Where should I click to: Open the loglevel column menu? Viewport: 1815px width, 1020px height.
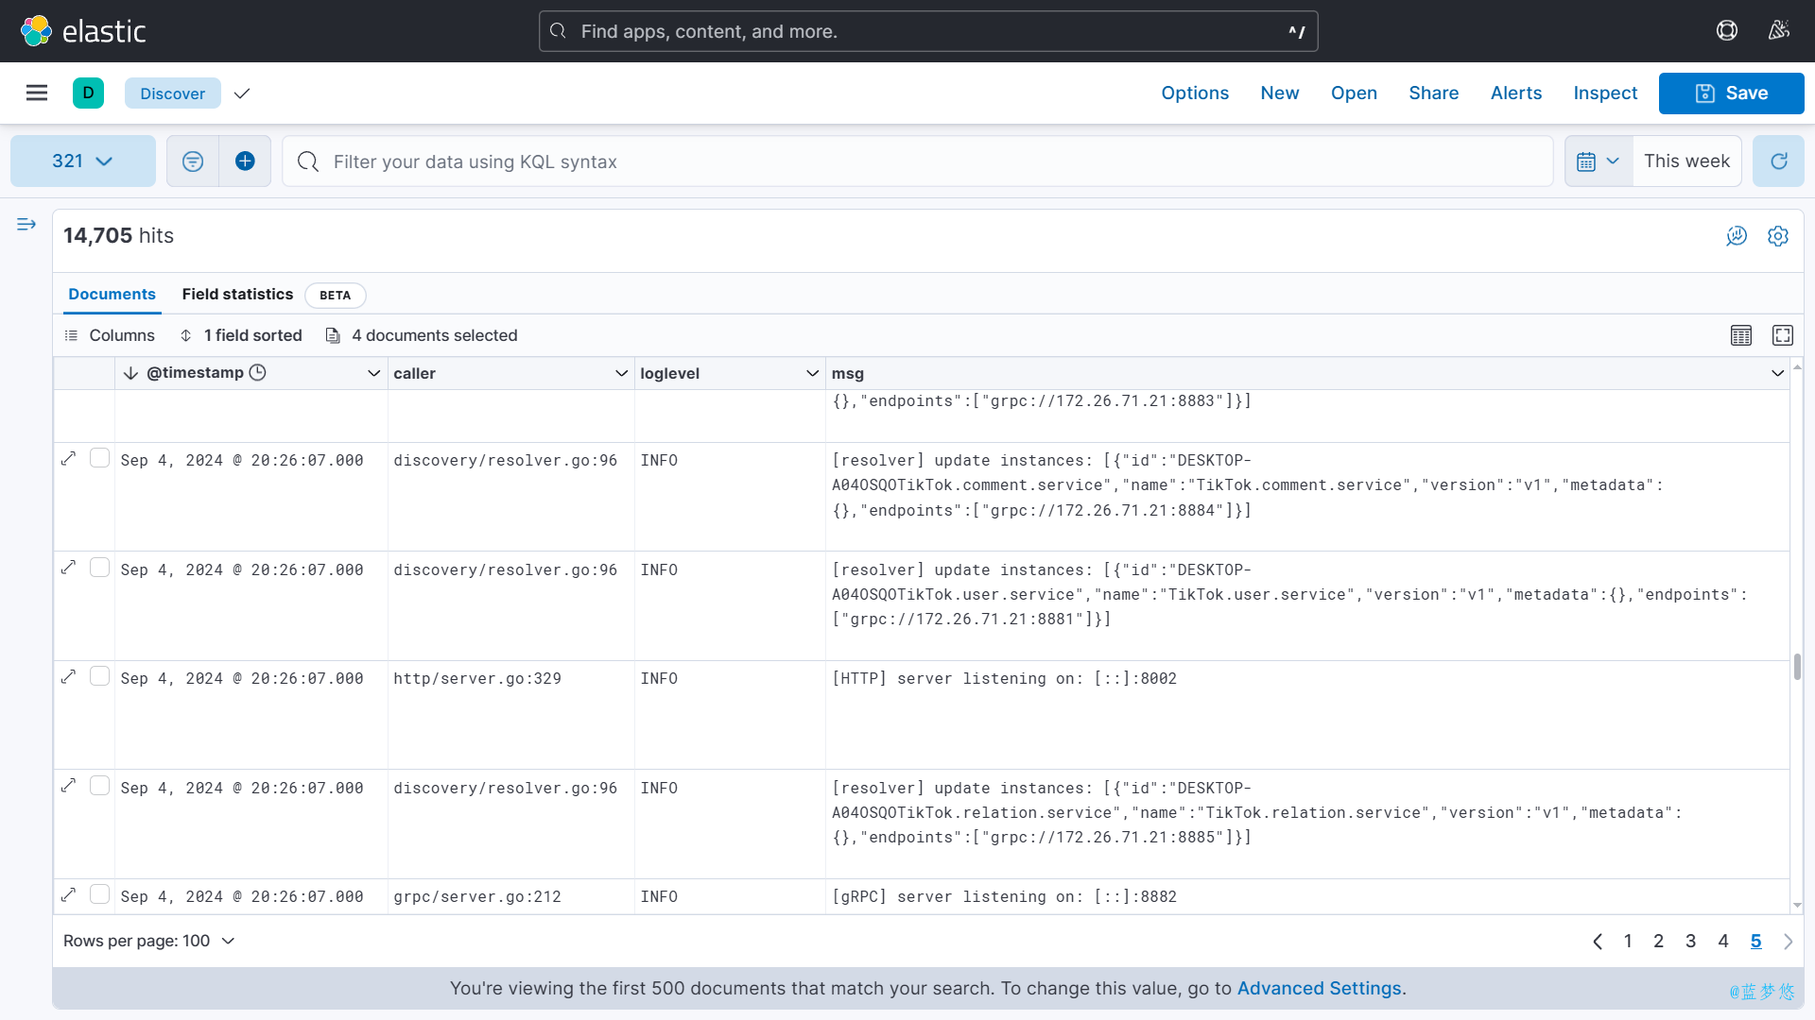pos(812,374)
